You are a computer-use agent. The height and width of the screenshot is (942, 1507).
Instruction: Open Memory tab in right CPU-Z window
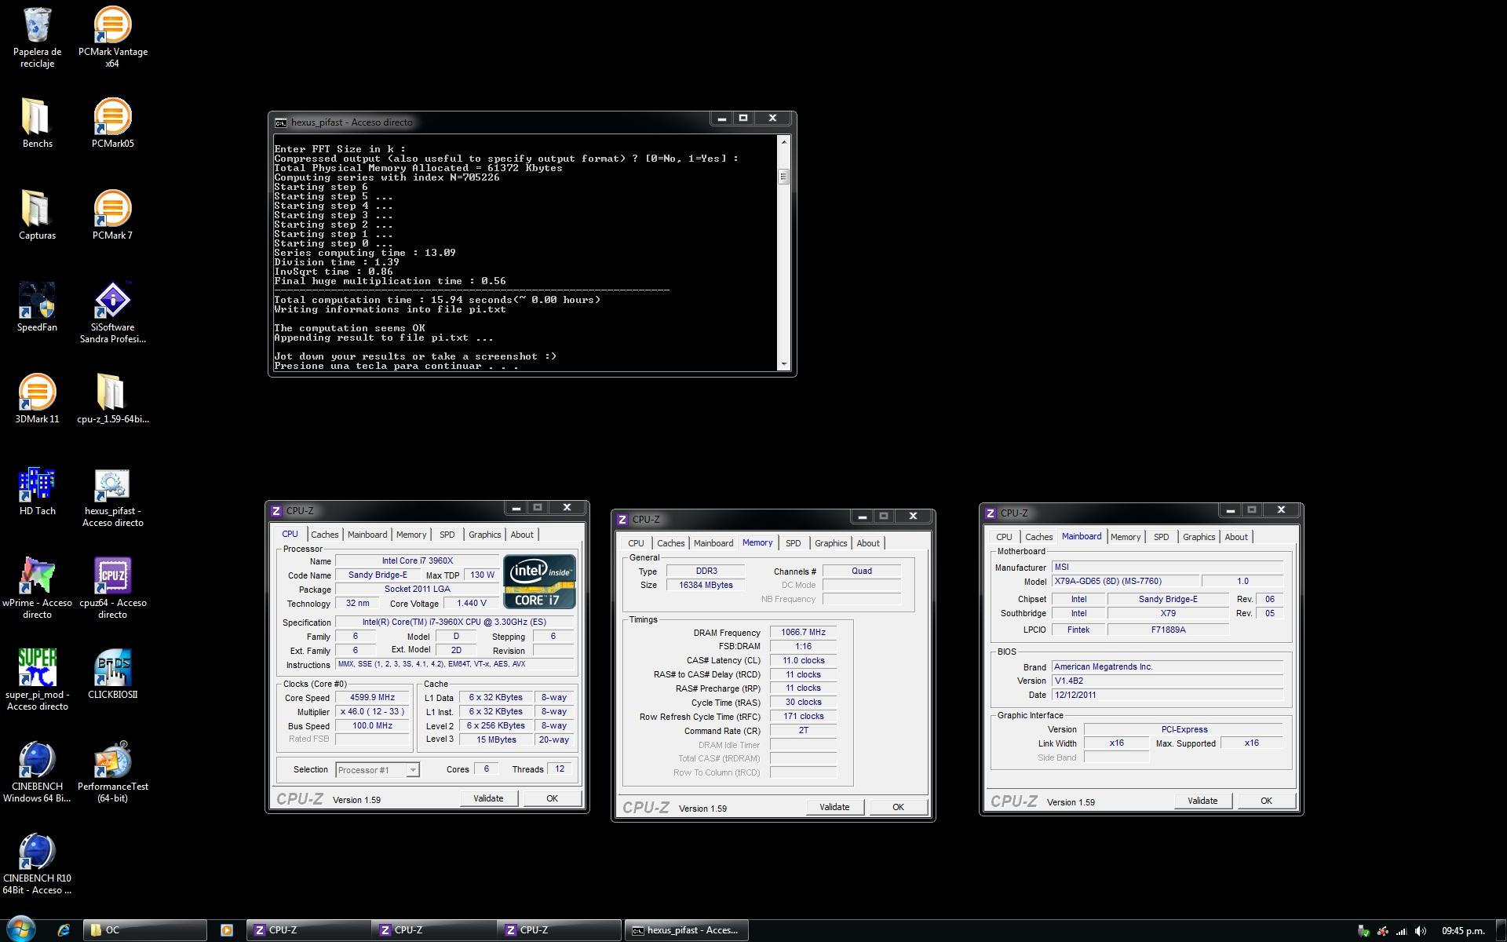(1125, 537)
